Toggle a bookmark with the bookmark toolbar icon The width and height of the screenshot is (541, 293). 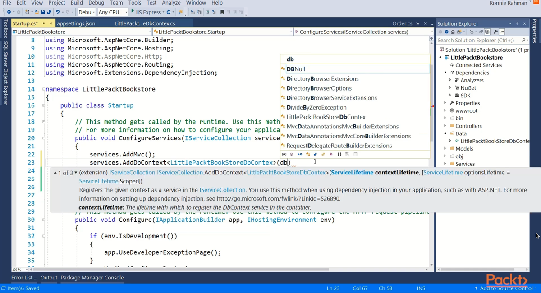[x=222, y=12]
